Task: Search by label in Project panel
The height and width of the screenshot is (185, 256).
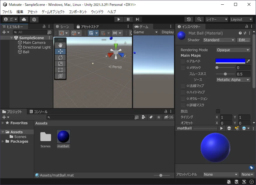Action: (151, 117)
